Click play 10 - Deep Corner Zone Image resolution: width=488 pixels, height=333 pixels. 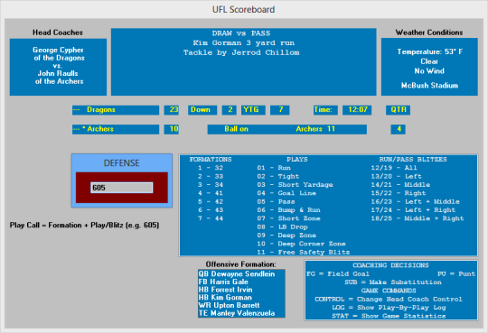[301, 244]
